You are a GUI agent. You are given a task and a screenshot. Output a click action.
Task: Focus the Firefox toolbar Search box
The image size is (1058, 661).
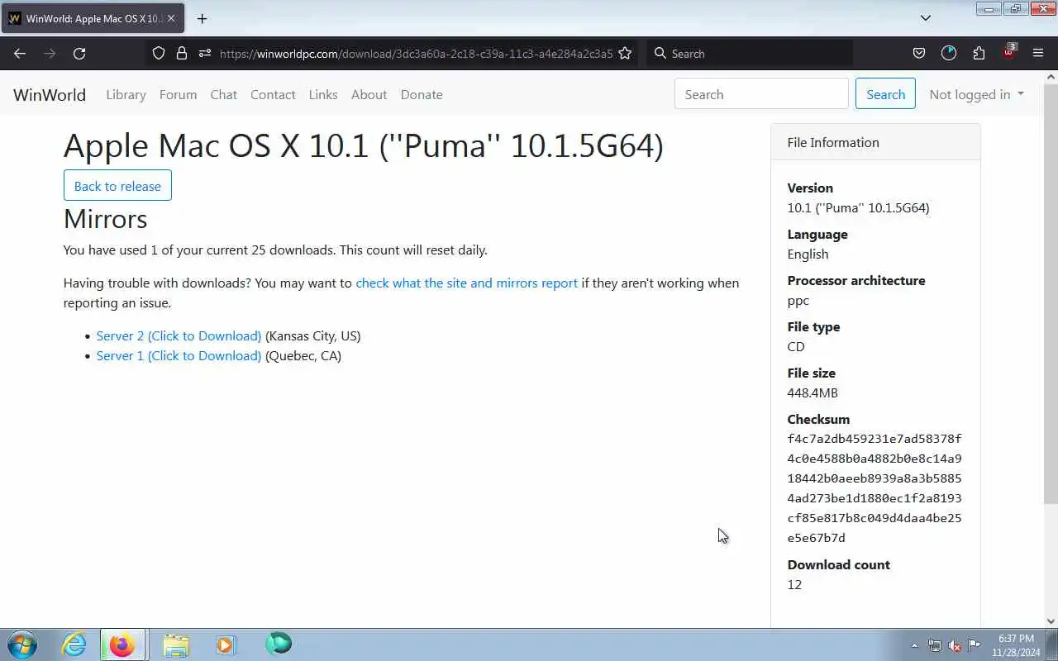tap(750, 53)
